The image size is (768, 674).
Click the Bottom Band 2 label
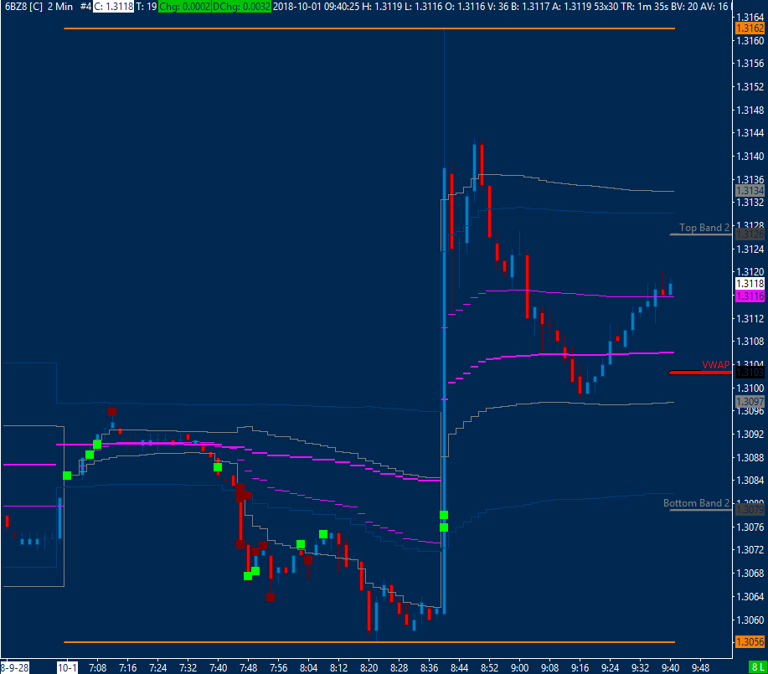point(697,503)
